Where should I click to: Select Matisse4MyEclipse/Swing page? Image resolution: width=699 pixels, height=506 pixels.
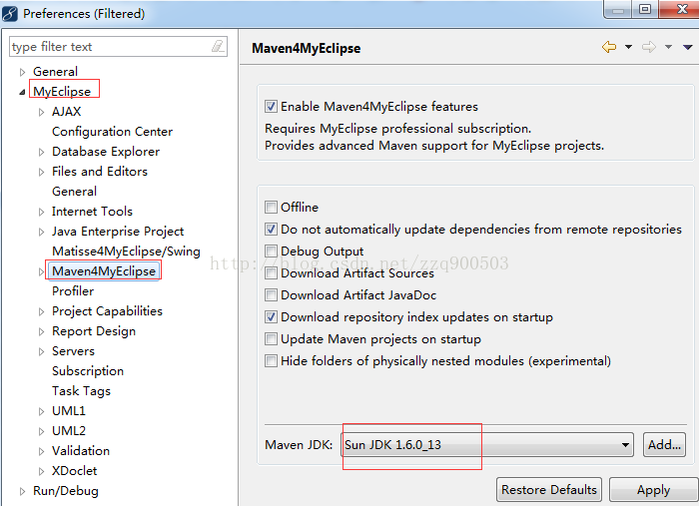coord(126,252)
